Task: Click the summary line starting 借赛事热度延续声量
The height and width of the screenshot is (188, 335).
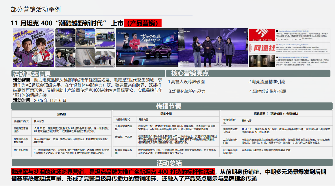Action: point(134,179)
